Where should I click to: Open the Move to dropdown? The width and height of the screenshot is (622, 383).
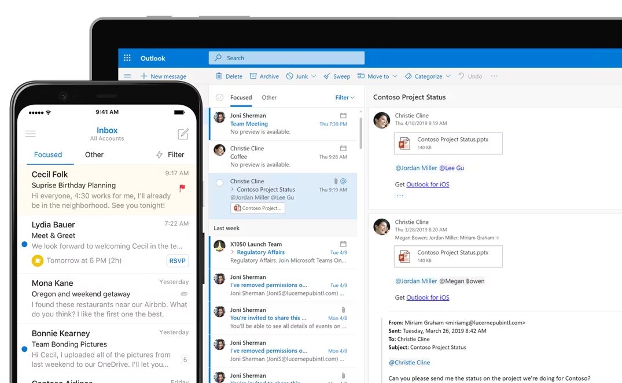377,76
